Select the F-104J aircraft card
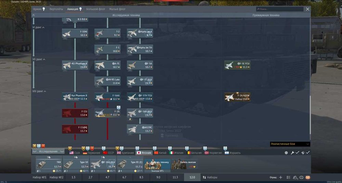The width and height of the screenshot is (342, 183). pyautogui.click(x=75, y=33)
